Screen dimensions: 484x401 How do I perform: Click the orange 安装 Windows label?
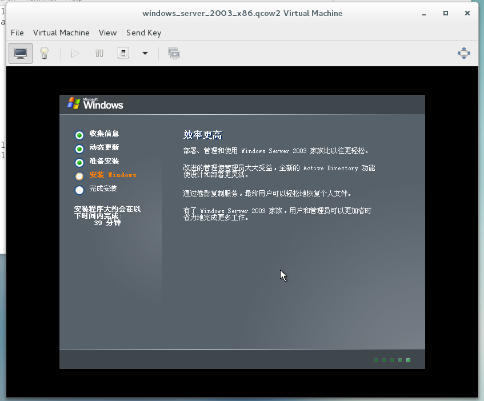pos(113,175)
